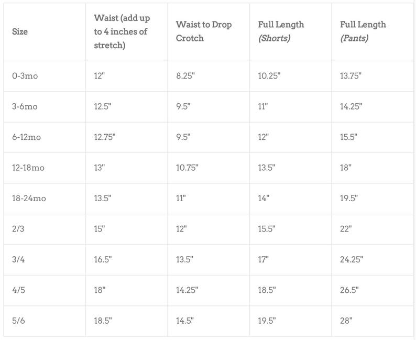Select the 18-24mo size label

coord(29,198)
